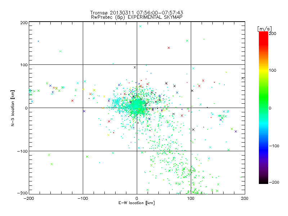This screenshot has height=216, width=288.
Task: Click the colorbar label '200' at top
Action: point(273,33)
